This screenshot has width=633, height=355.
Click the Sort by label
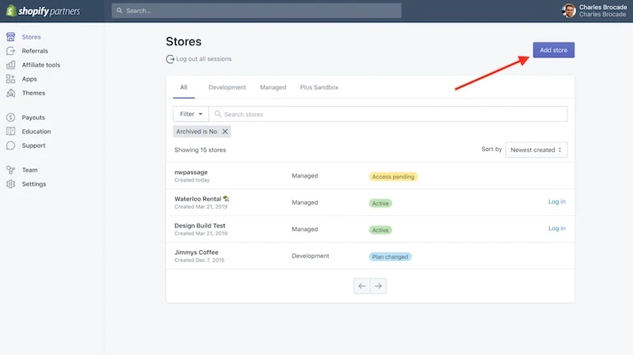(x=492, y=150)
